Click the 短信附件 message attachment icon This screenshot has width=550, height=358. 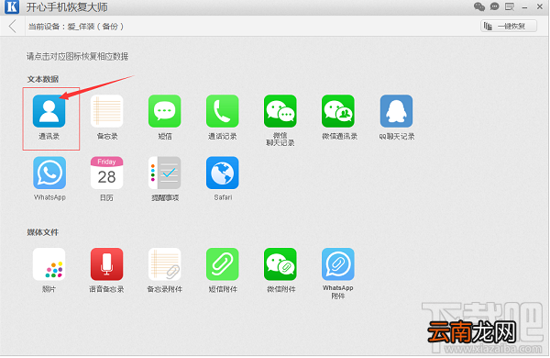coord(223,264)
